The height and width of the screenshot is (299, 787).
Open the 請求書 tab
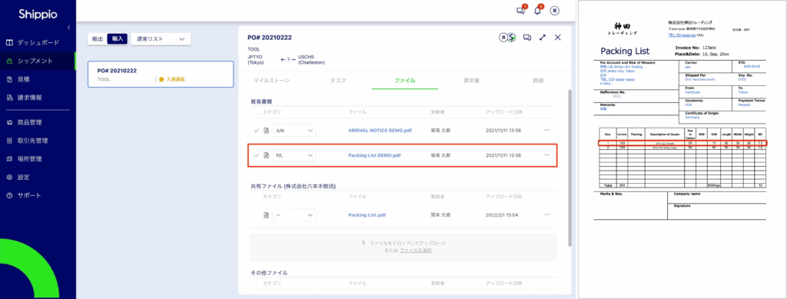coord(471,80)
